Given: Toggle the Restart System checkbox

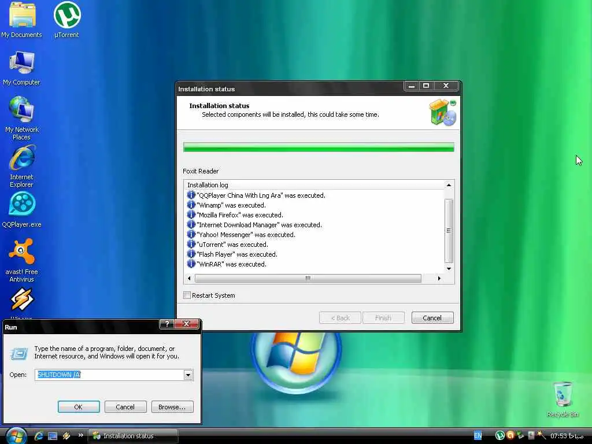Looking at the screenshot, I should [x=187, y=295].
